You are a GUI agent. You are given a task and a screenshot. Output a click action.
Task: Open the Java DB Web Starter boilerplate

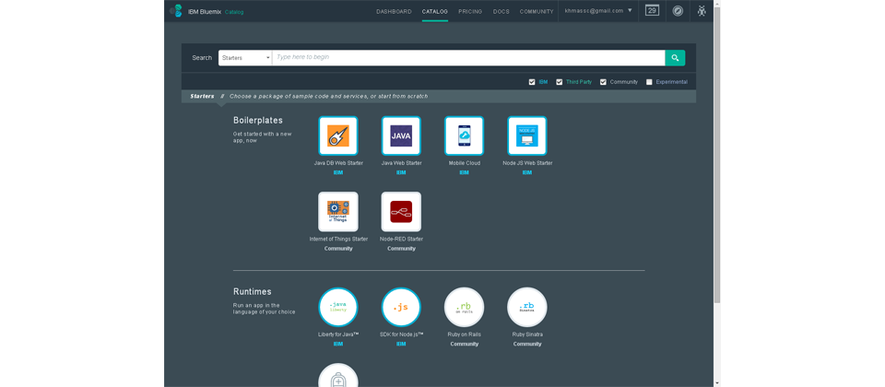tap(338, 136)
